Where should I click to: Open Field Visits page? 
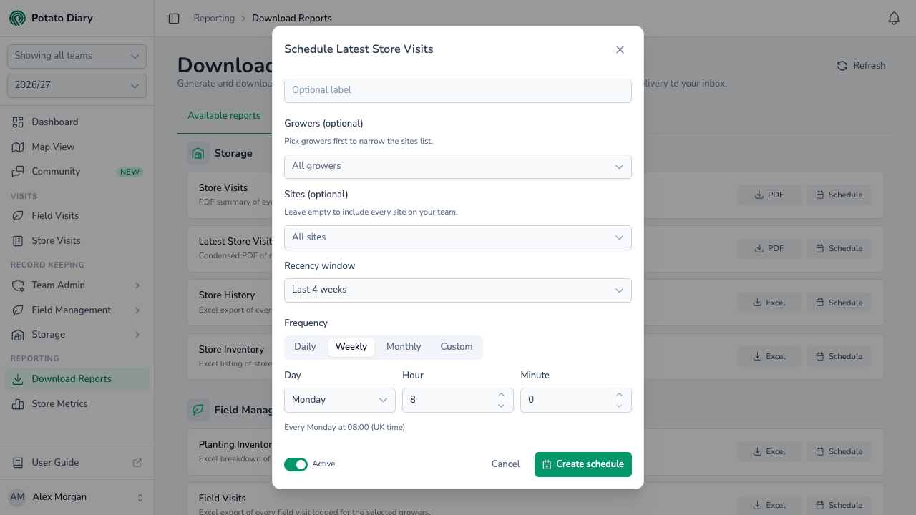pyautogui.click(x=77, y=216)
